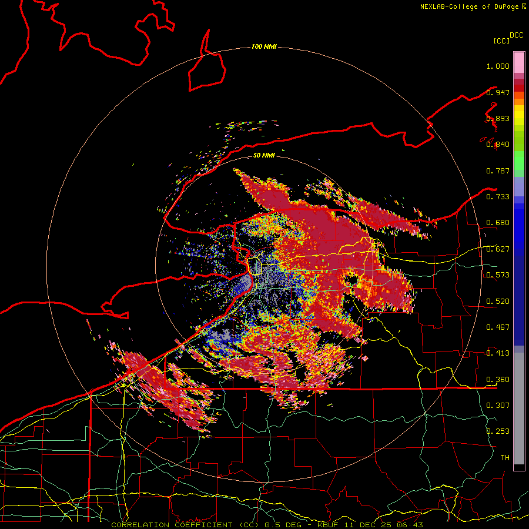
Task: Click the [CC] label above the color scale
Action: pos(501,41)
